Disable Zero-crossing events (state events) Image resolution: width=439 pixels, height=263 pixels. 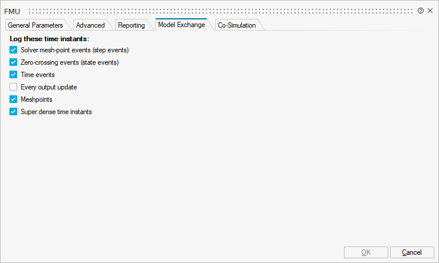coord(14,62)
